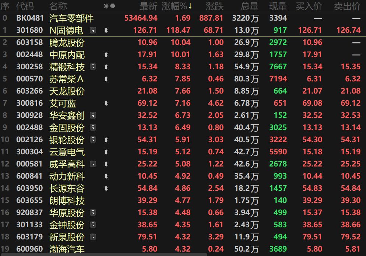The image size is (366, 256).
Task: Select the 银轮股份 stock name
Action: [x=67, y=140]
